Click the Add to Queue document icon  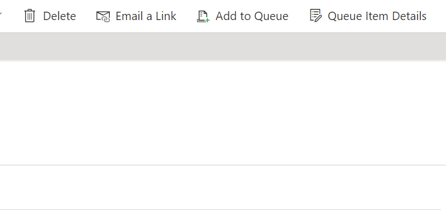[203, 16]
